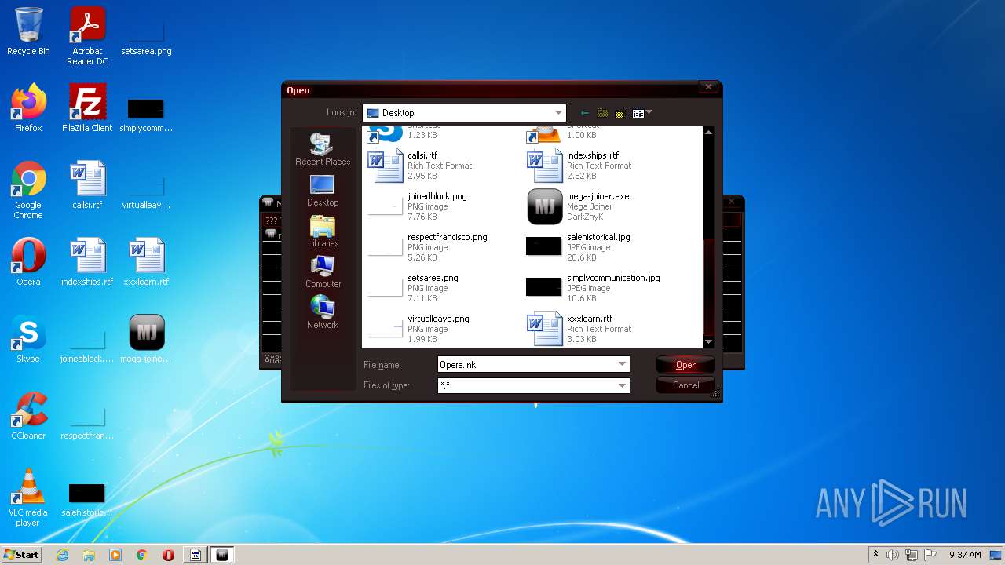Expand the File name dropdown arrow
The width and height of the screenshot is (1005, 565).
point(623,365)
